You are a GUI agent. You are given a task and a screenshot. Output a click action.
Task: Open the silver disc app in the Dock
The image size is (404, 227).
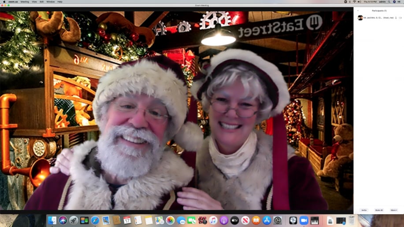293,220
